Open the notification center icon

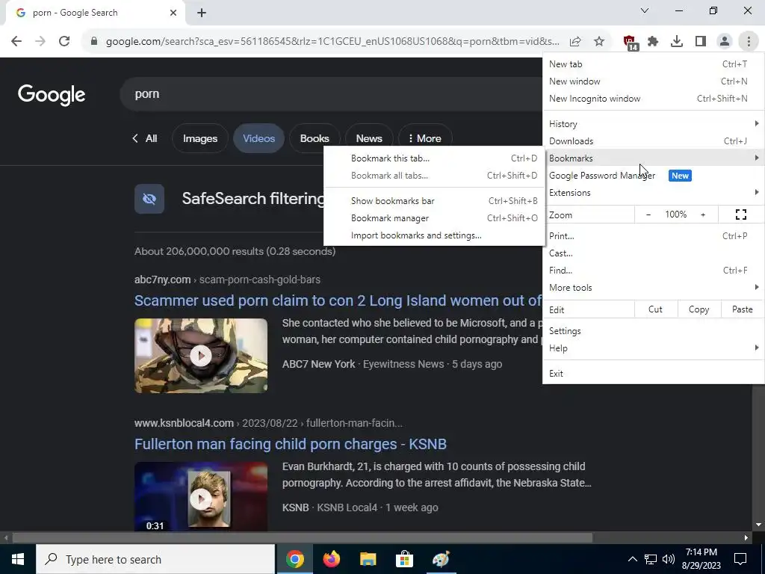[740, 559]
